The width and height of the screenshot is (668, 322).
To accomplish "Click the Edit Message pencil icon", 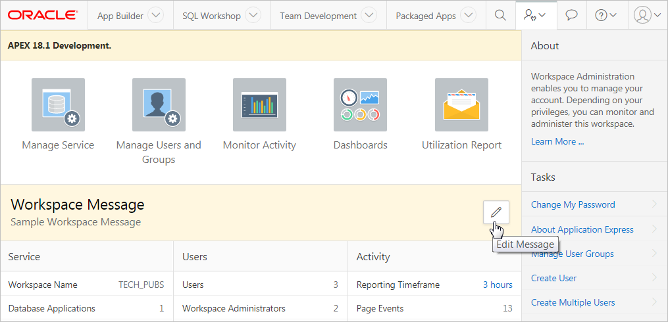I will click(x=496, y=212).
